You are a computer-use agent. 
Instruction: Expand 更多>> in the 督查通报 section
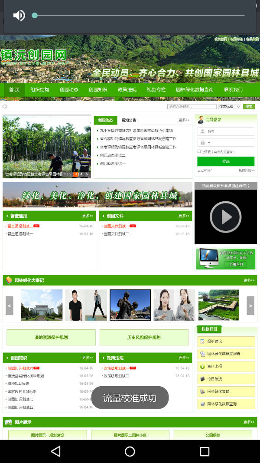[x=88, y=216]
